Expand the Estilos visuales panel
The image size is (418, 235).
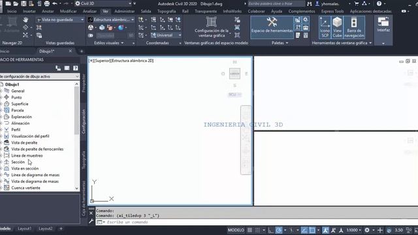point(109,43)
